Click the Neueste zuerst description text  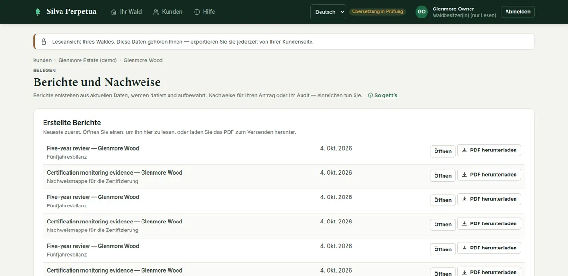(x=169, y=132)
